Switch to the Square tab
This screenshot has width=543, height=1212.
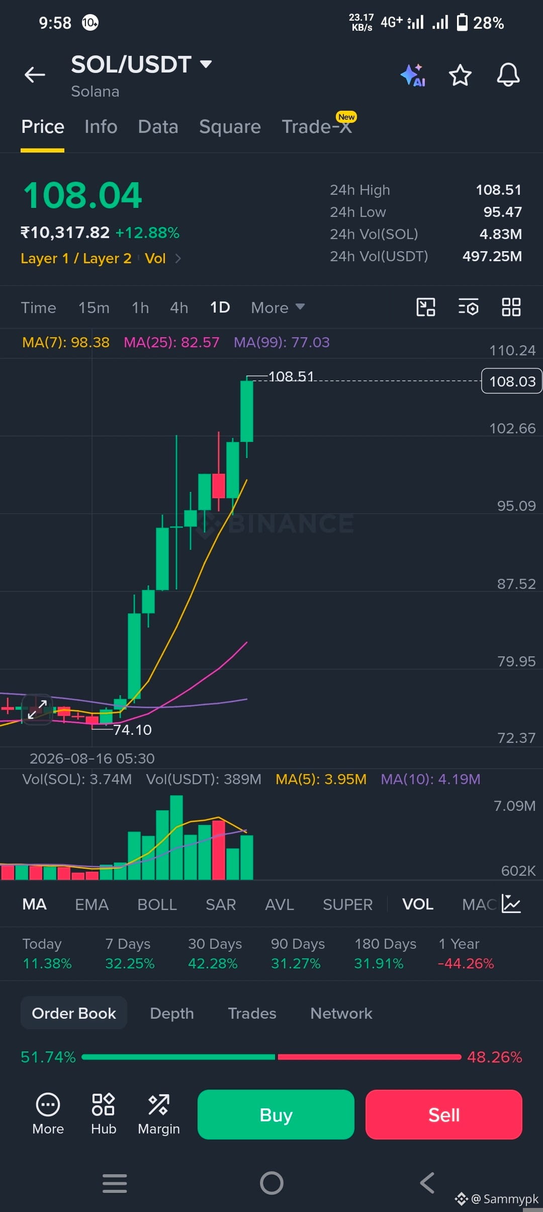coord(230,127)
